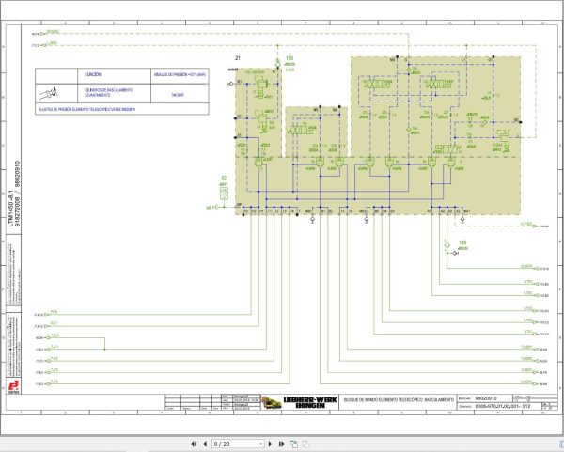
Task: Jump to the last page
Action: [x=282, y=444]
